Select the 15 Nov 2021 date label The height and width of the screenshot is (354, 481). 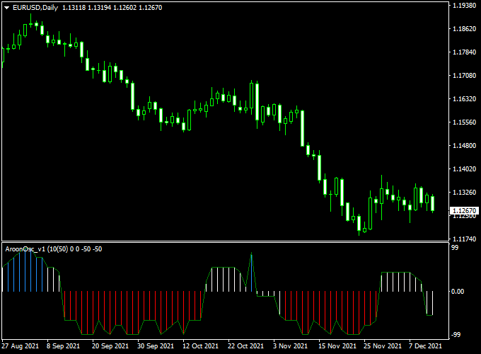point(337,347)
